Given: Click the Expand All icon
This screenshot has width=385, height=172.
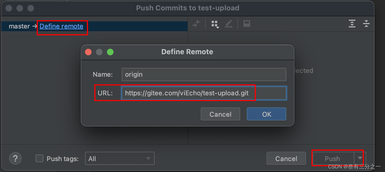Looking at the screenshot, I should point(352,24).
